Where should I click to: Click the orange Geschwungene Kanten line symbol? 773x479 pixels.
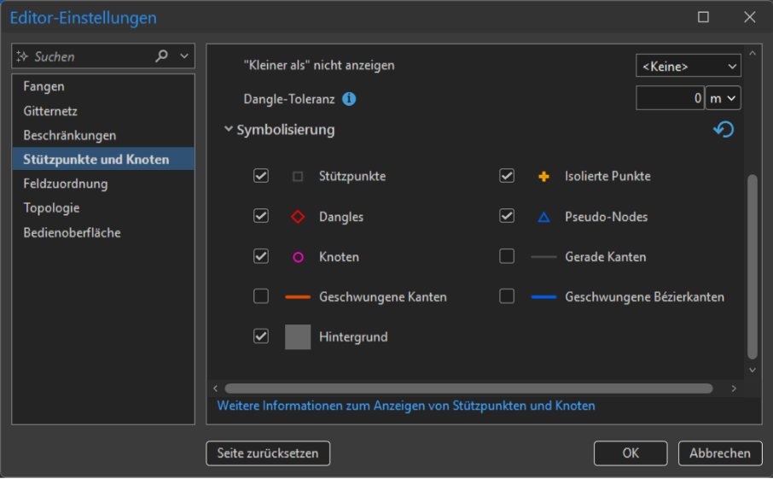[x=298, y=297]
